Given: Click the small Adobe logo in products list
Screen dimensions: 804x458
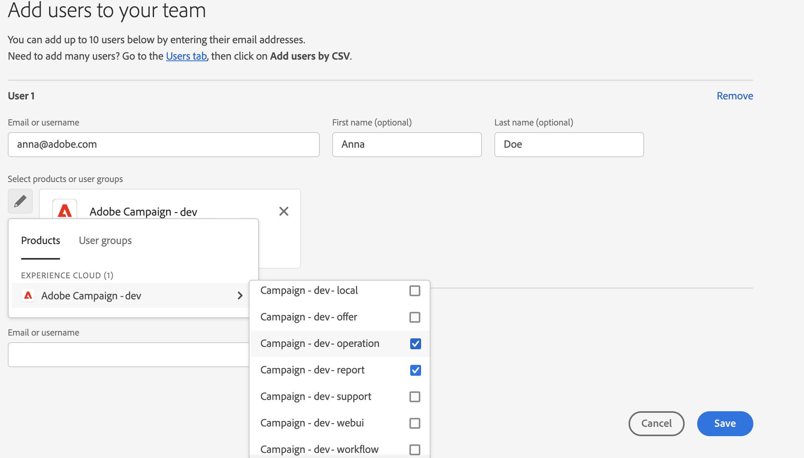Looking at the screenshot, I should (28, 295).
